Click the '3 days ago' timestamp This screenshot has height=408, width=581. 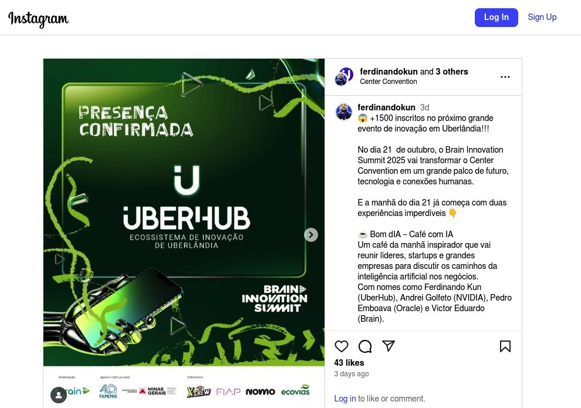tap(352, 373)
